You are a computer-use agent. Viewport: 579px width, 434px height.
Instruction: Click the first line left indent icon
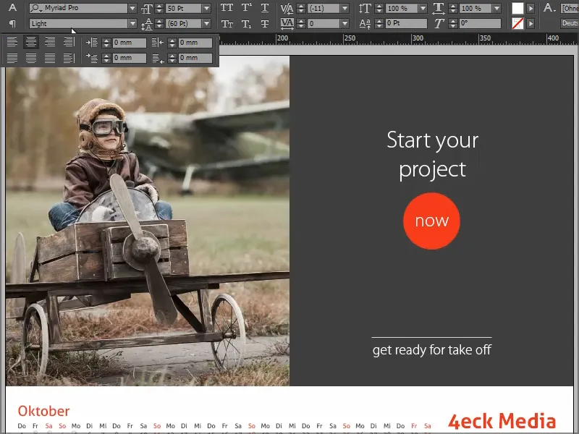(91, 58)
